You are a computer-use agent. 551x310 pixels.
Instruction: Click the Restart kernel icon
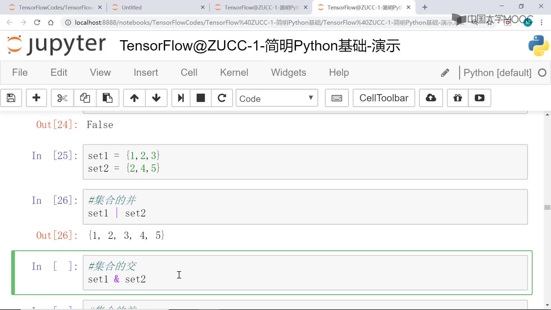[x=222, y=98]
